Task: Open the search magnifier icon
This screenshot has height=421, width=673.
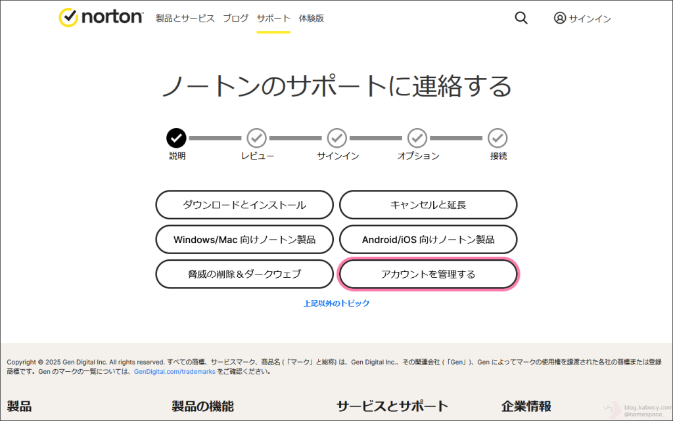Action: (521, 18)
